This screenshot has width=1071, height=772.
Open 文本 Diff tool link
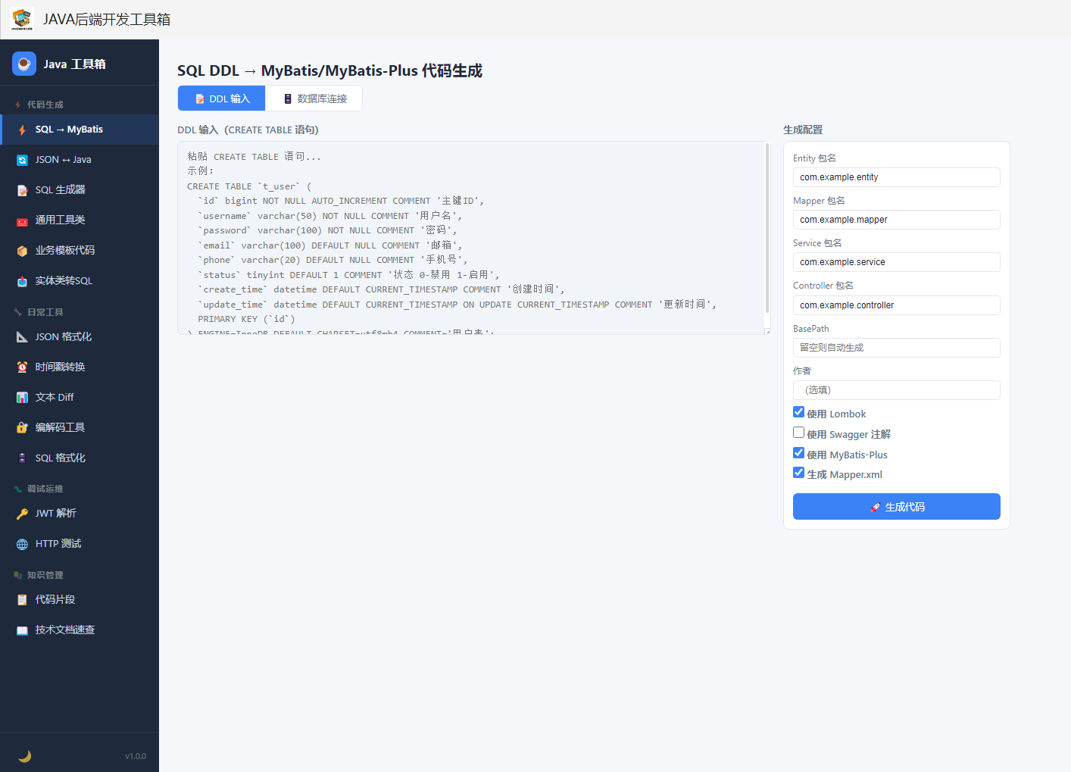pyautogui.click(x=80, y=397)
